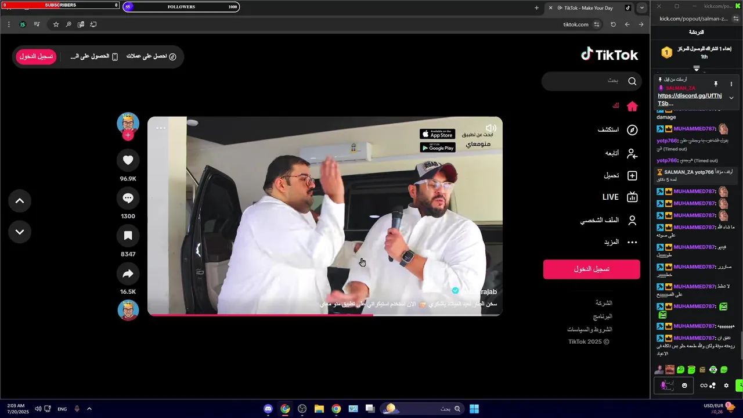743x418 pixels.
Task: Open comments showing 1300 count
Action: tap(128, 198)
